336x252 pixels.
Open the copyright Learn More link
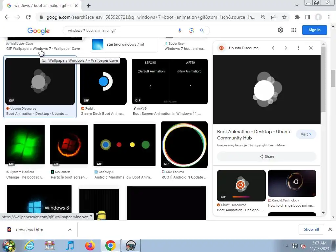(x=276, y=145)
